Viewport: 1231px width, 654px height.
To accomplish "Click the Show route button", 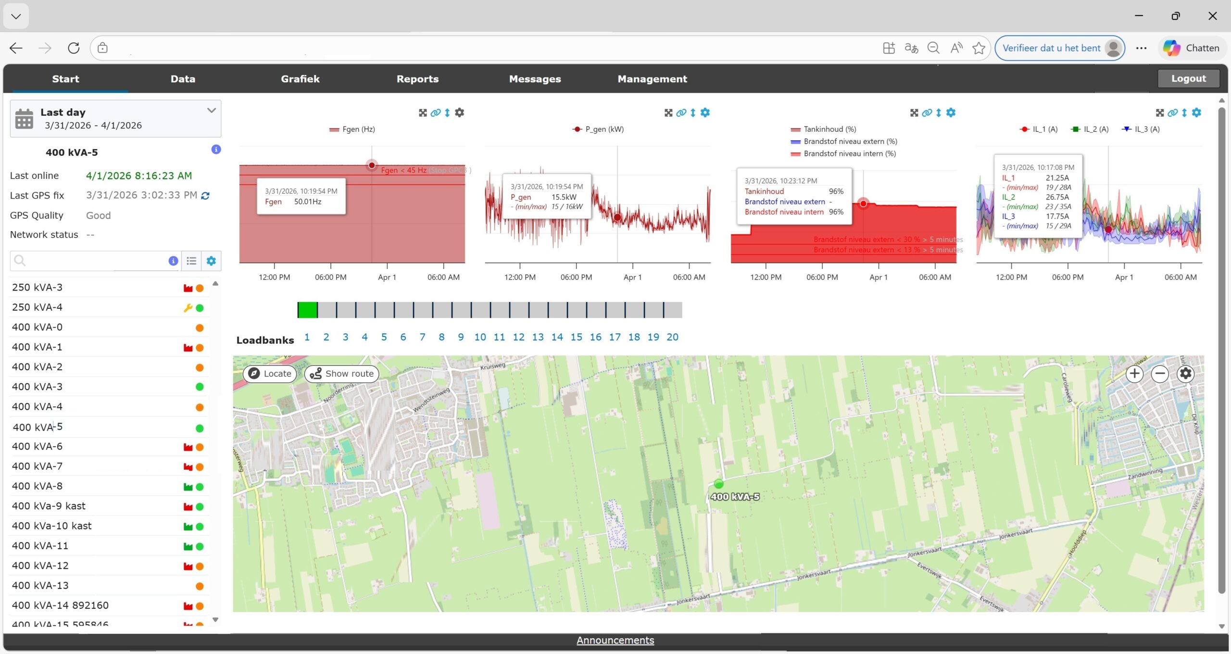I will click(x=342, y=374).
